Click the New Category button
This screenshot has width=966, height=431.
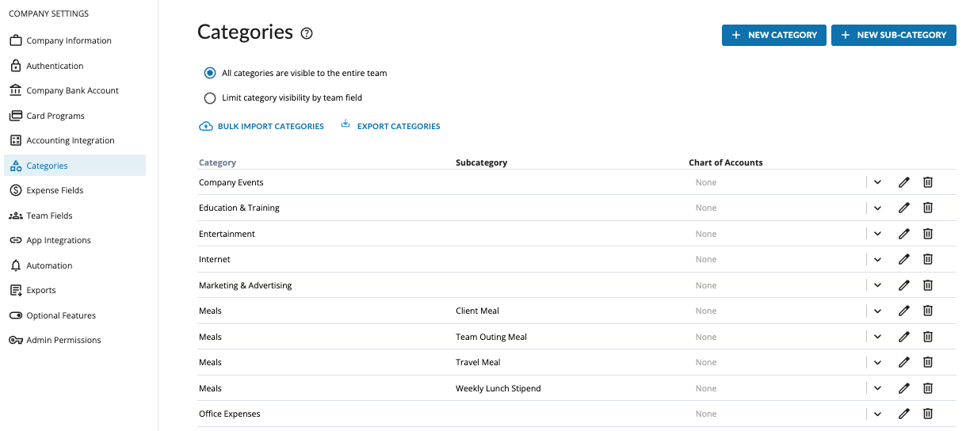(x=773, y=35)
